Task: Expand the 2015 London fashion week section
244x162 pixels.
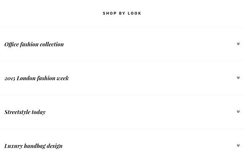Action: (x=37, y=78)
